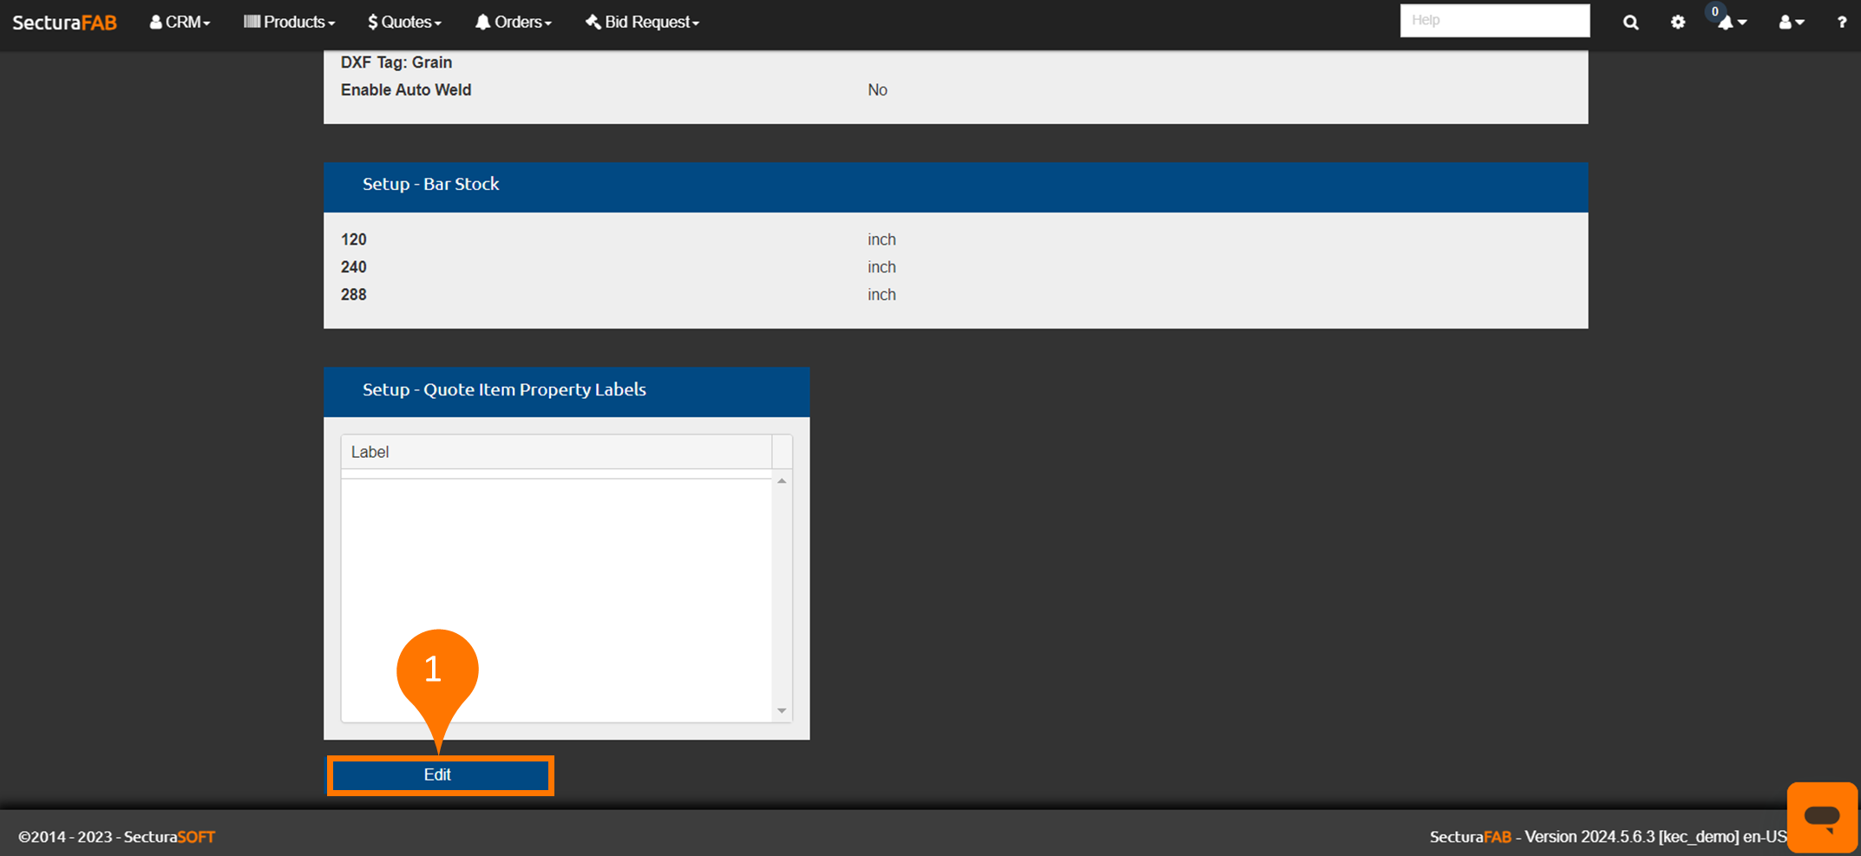The height and width of the screenshot is (856, 1861).
Task: Click the question mark help icon
Action: pos(1841,23)
